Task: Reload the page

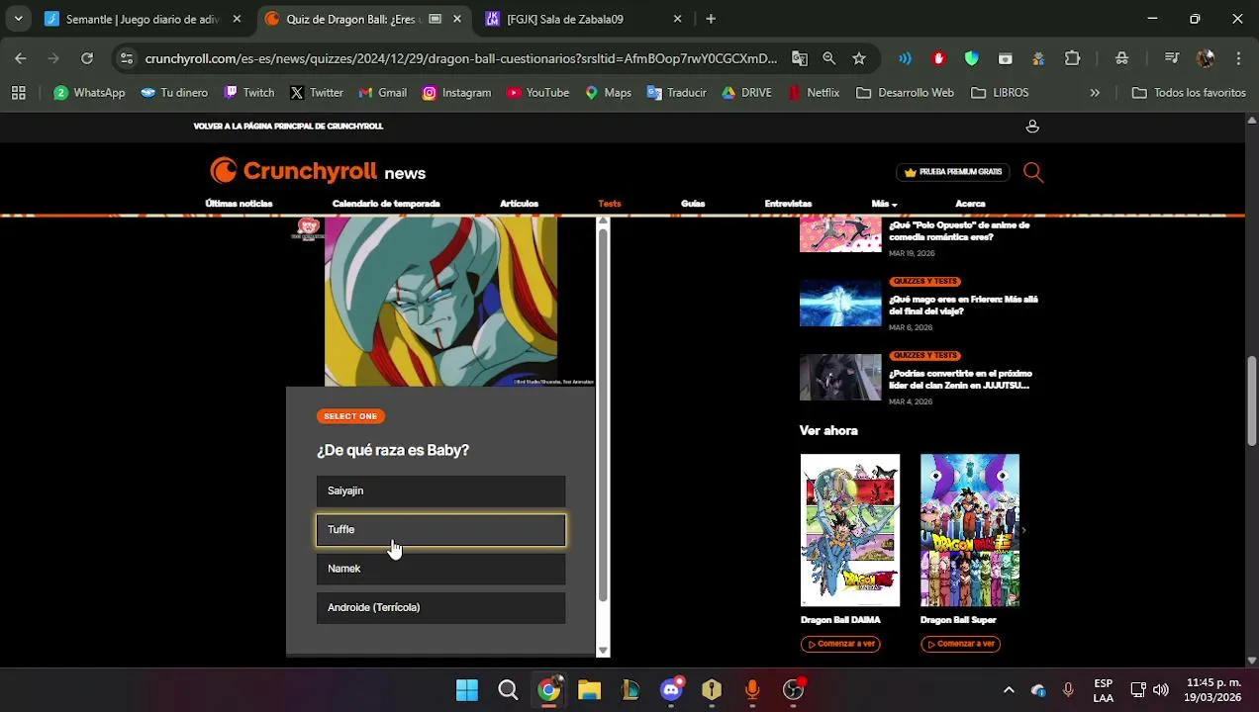Action: click(87, 58)
